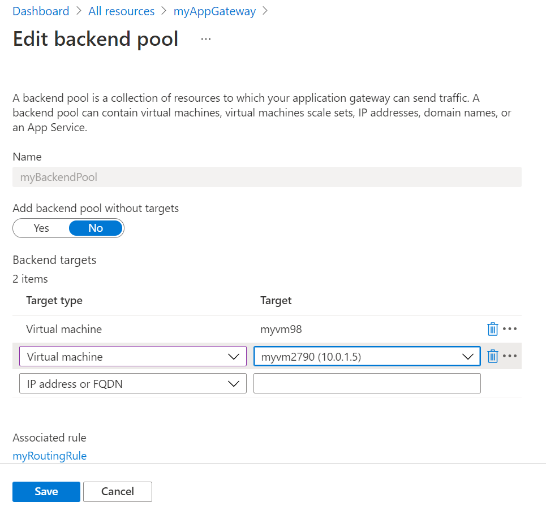Open the ellipsis menu beside page title

206,39
